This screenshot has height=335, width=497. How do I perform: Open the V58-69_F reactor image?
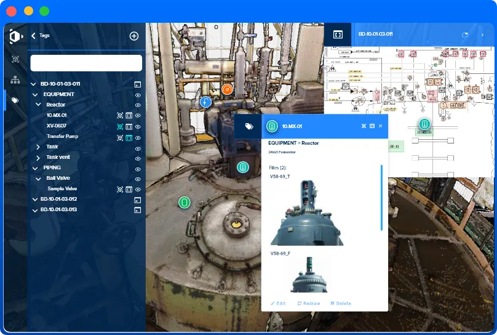tap(309, 275)
